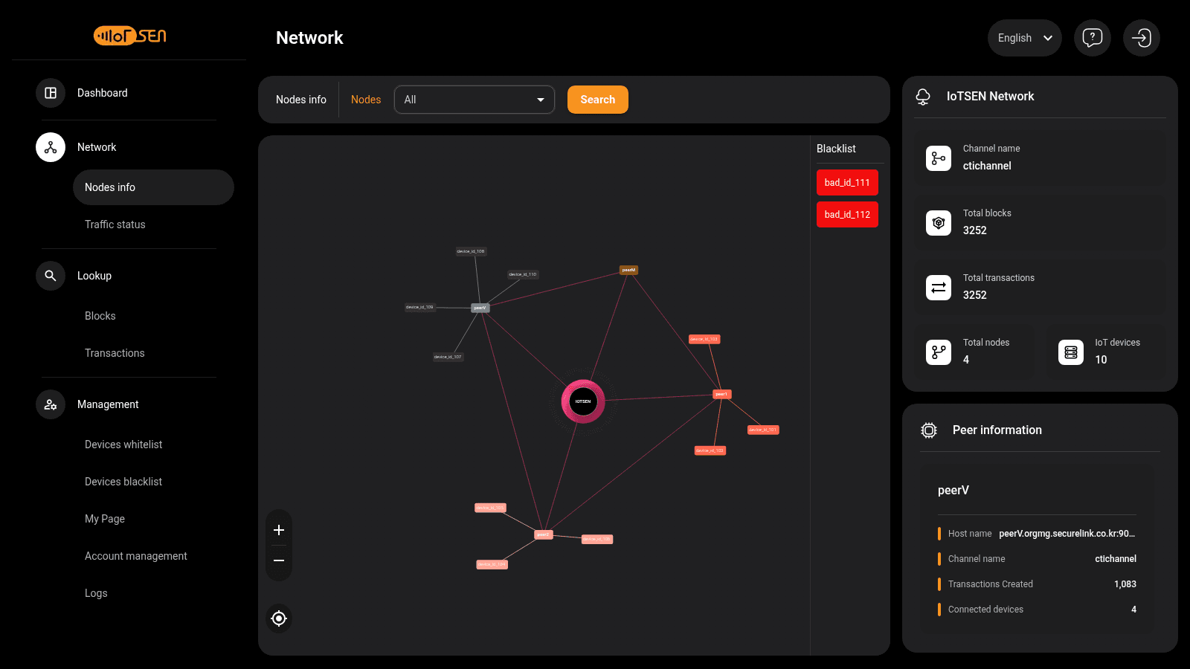Click the orange Search button
The width and height of the screenshot is (1190, 669).
point(598,100)
